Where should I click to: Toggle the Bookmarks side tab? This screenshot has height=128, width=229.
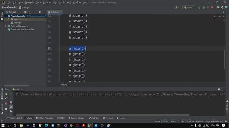(2, 94)
